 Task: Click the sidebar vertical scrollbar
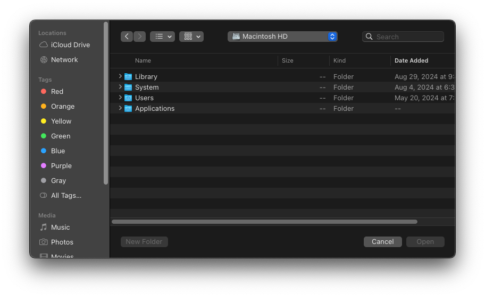click(x=106, y=103)
